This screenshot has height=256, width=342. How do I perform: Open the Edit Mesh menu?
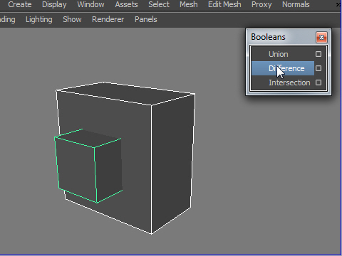[x=224, y=4]
